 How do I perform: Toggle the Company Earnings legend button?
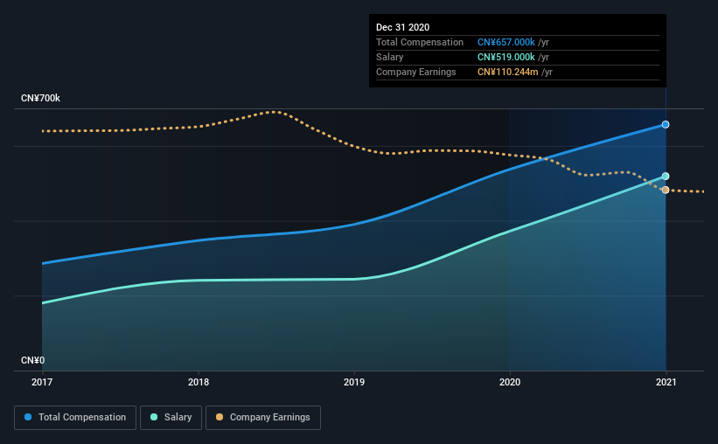[x=263, y=418]
